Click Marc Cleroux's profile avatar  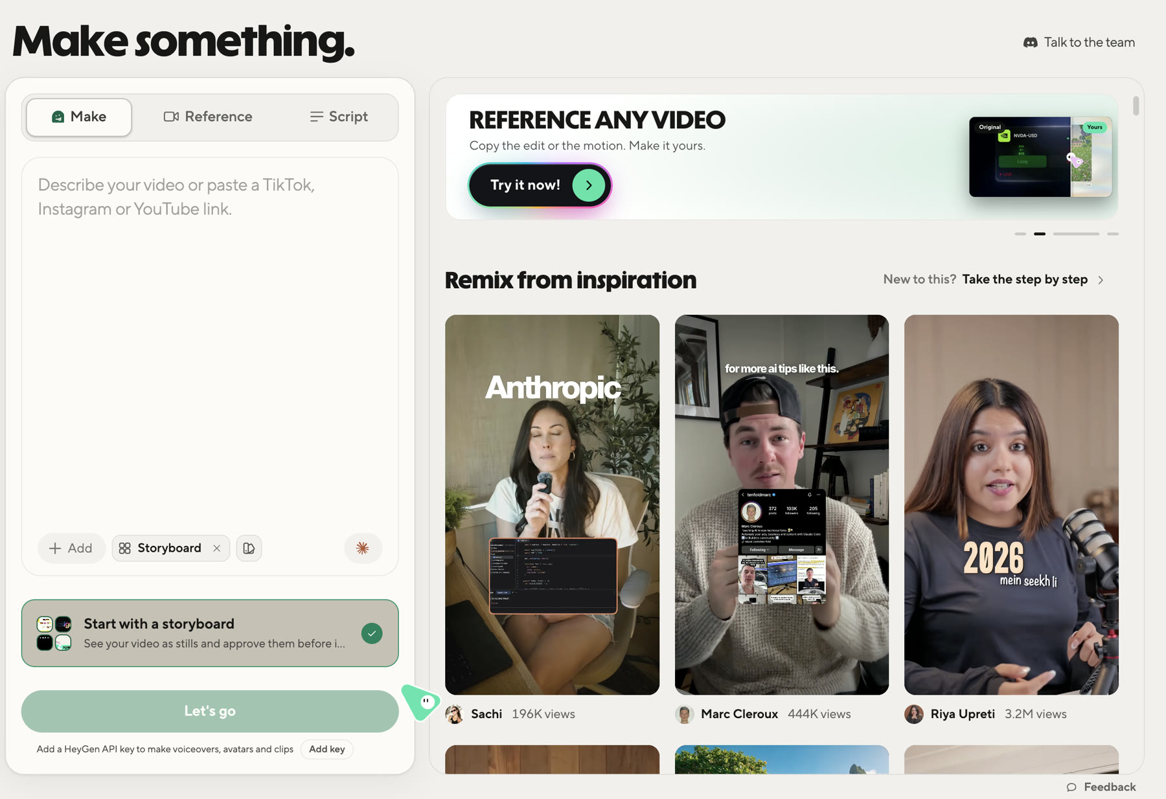click(684, 714)
